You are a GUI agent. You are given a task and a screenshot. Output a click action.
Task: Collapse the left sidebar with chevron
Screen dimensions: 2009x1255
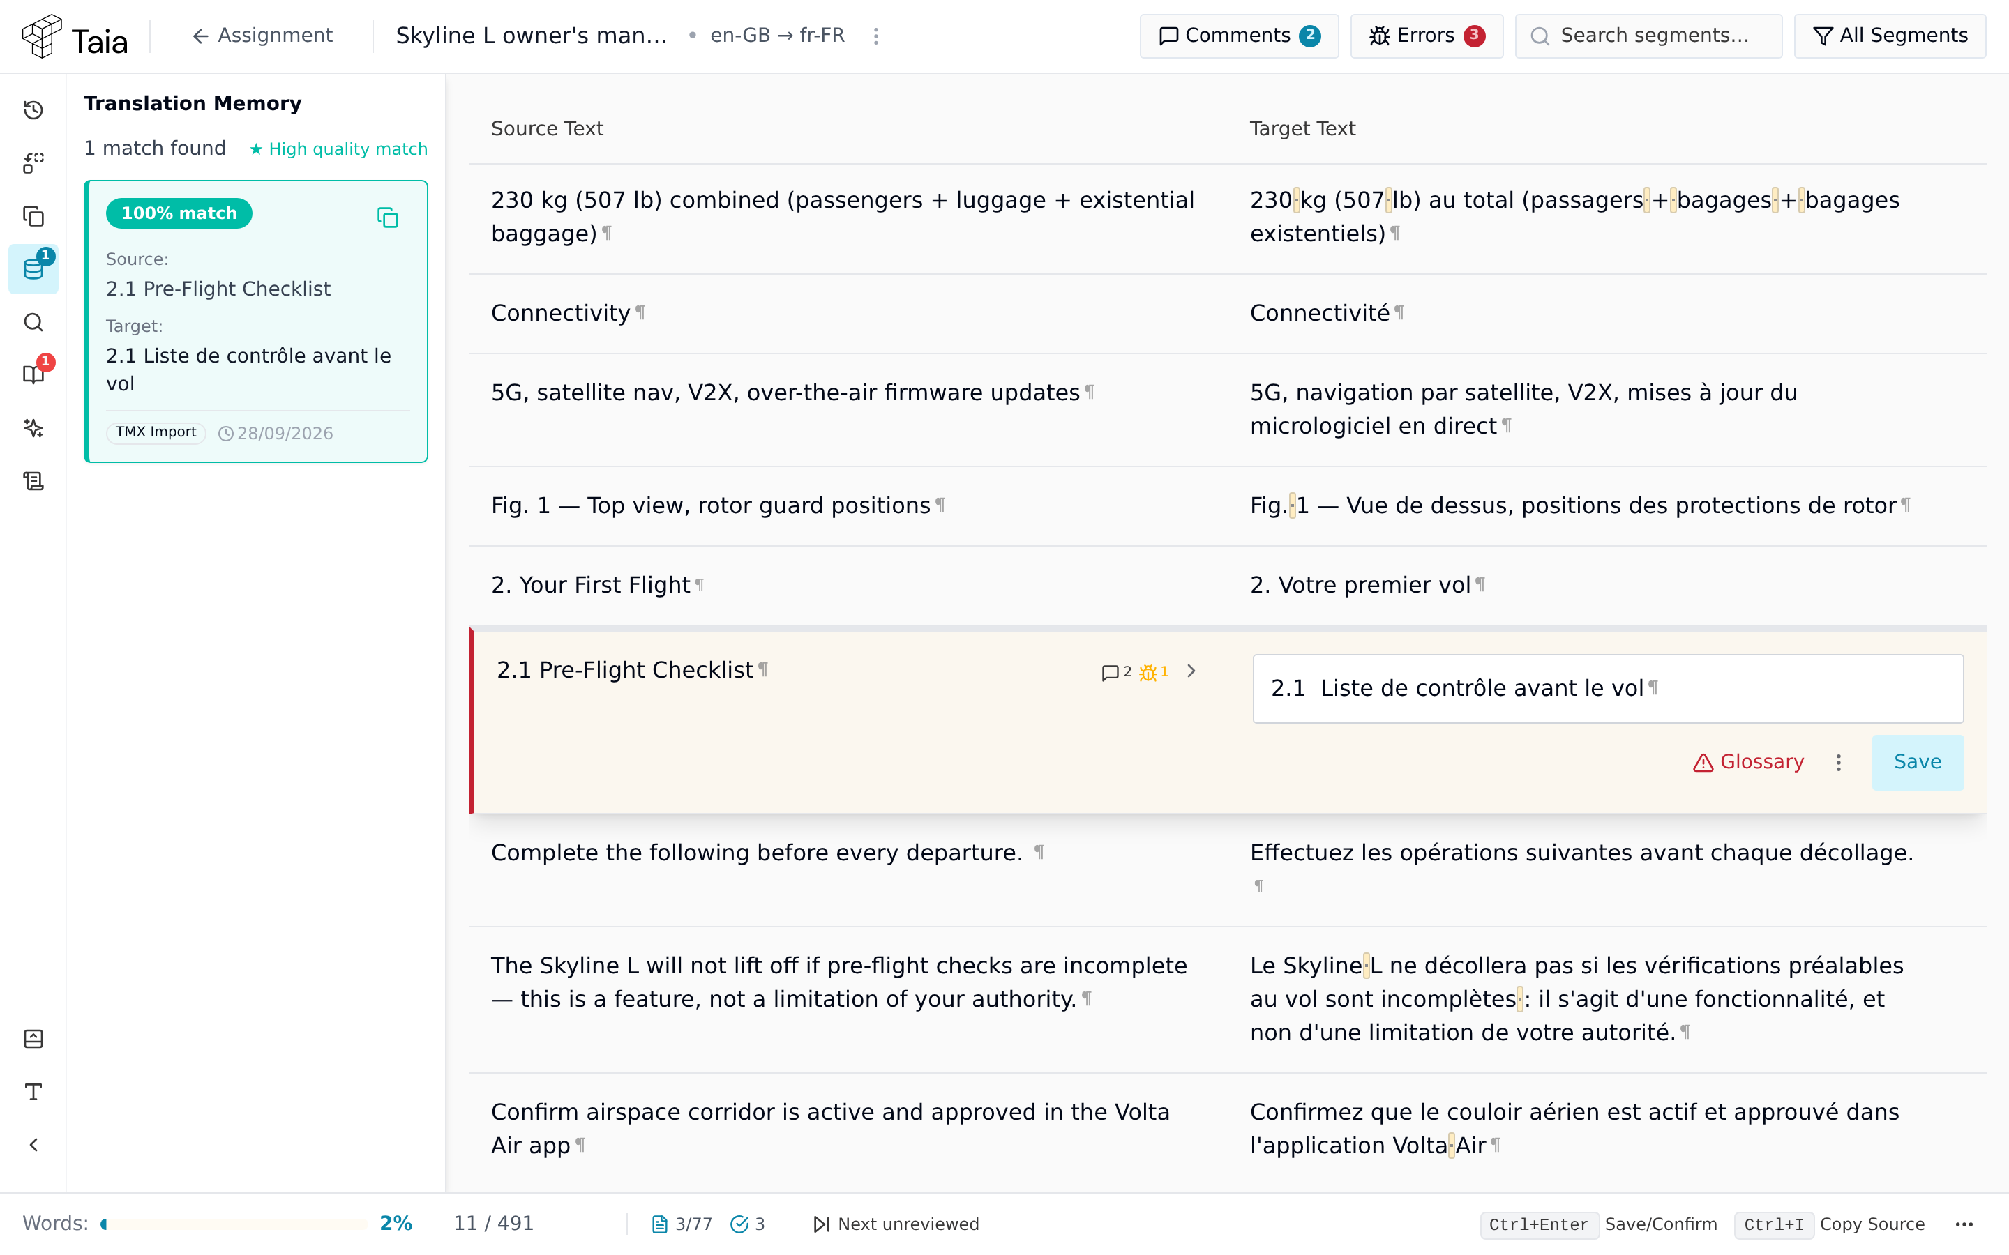pyautogui.click(x=33, y=1145)
